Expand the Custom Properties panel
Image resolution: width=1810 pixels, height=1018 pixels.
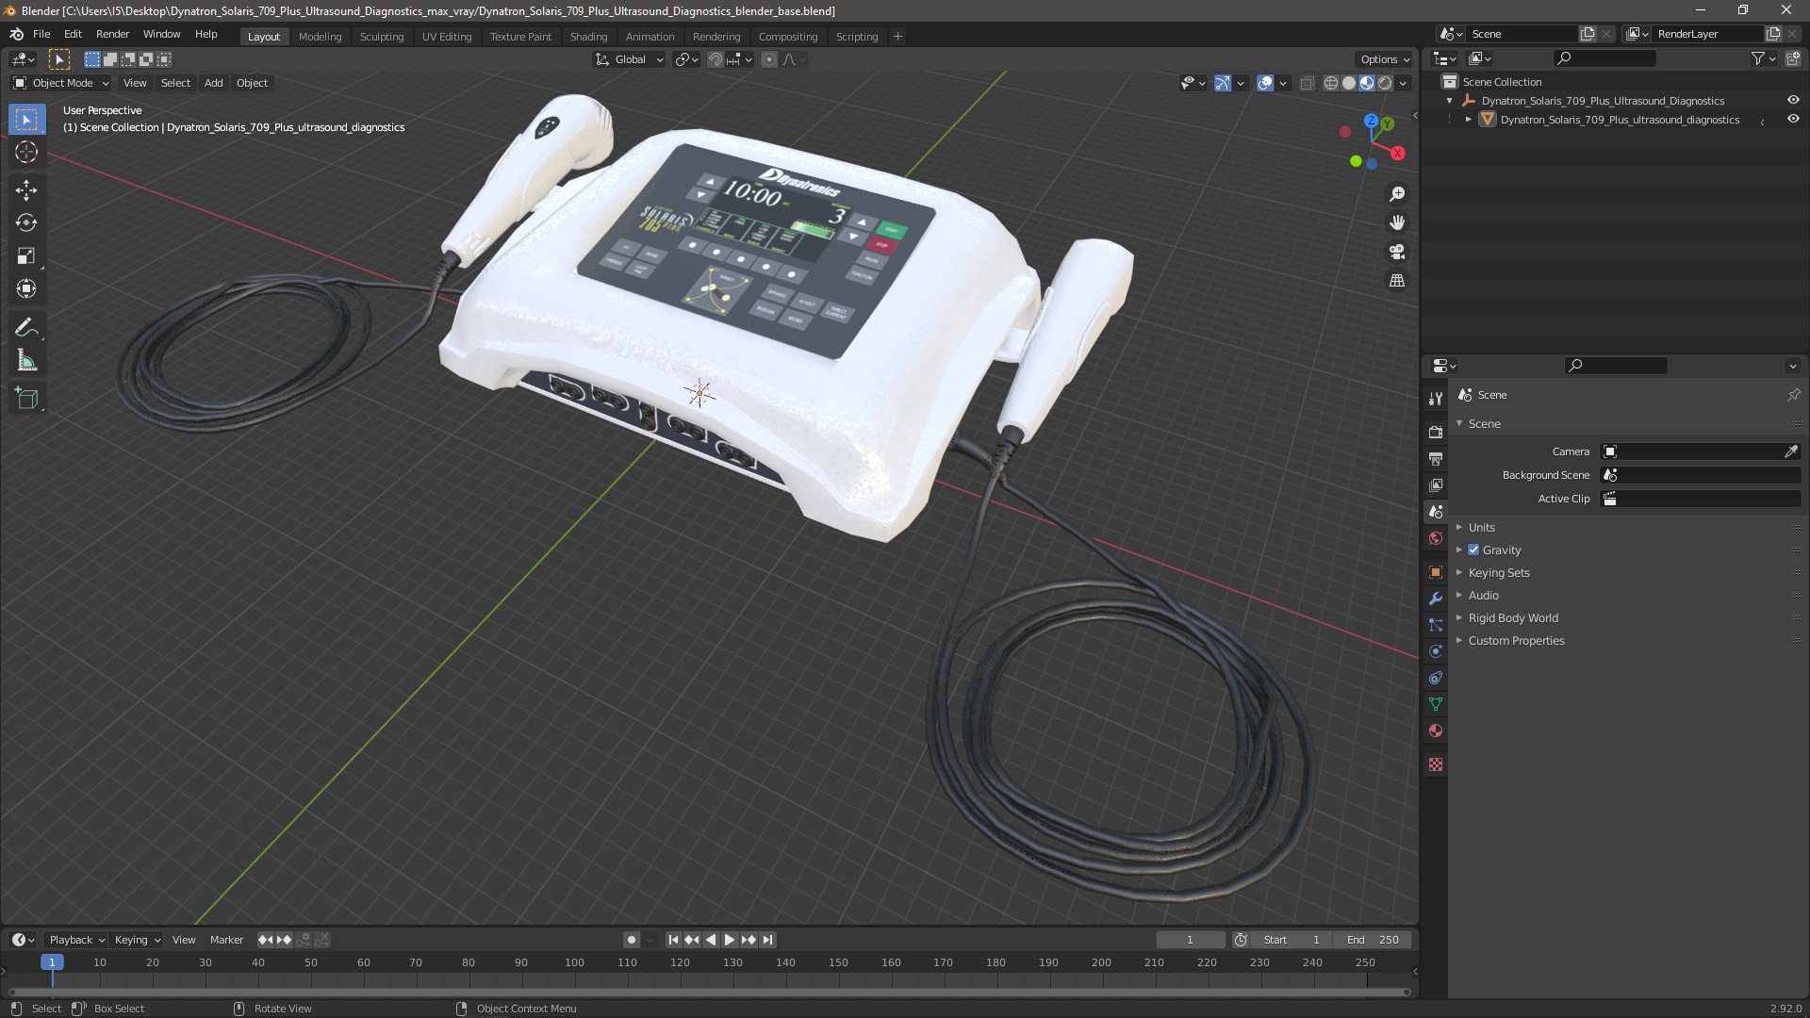1515,641
